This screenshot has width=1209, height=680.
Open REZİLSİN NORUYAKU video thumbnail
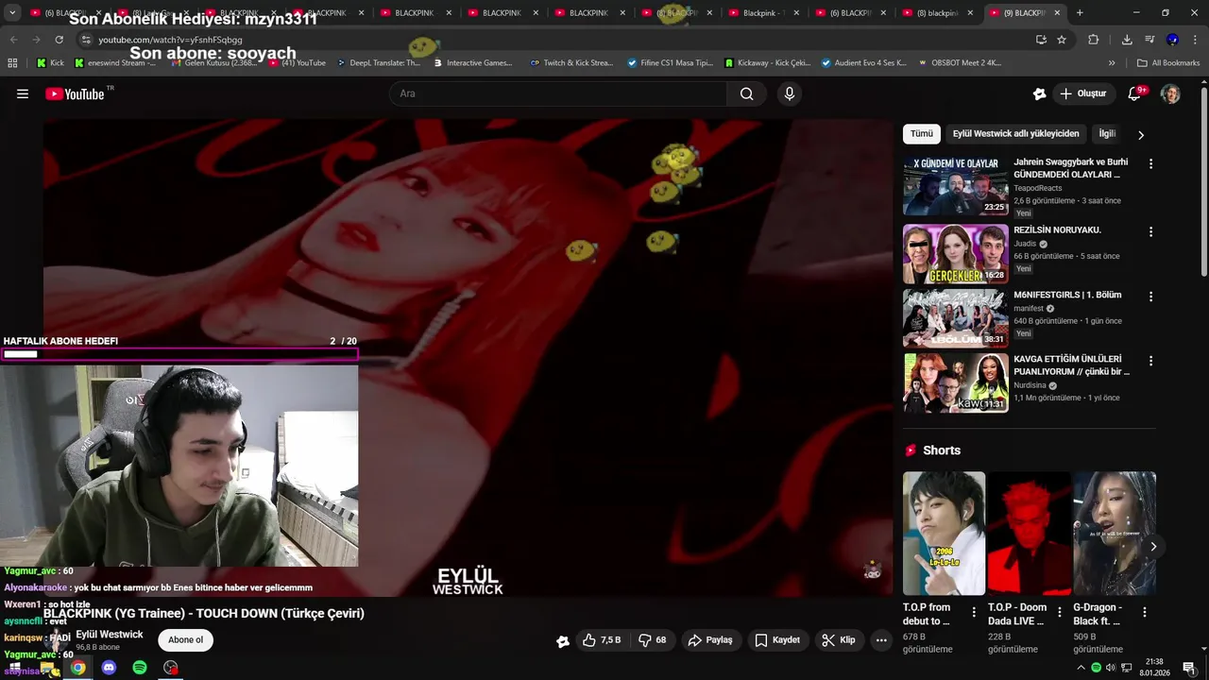tap(955, 253)
